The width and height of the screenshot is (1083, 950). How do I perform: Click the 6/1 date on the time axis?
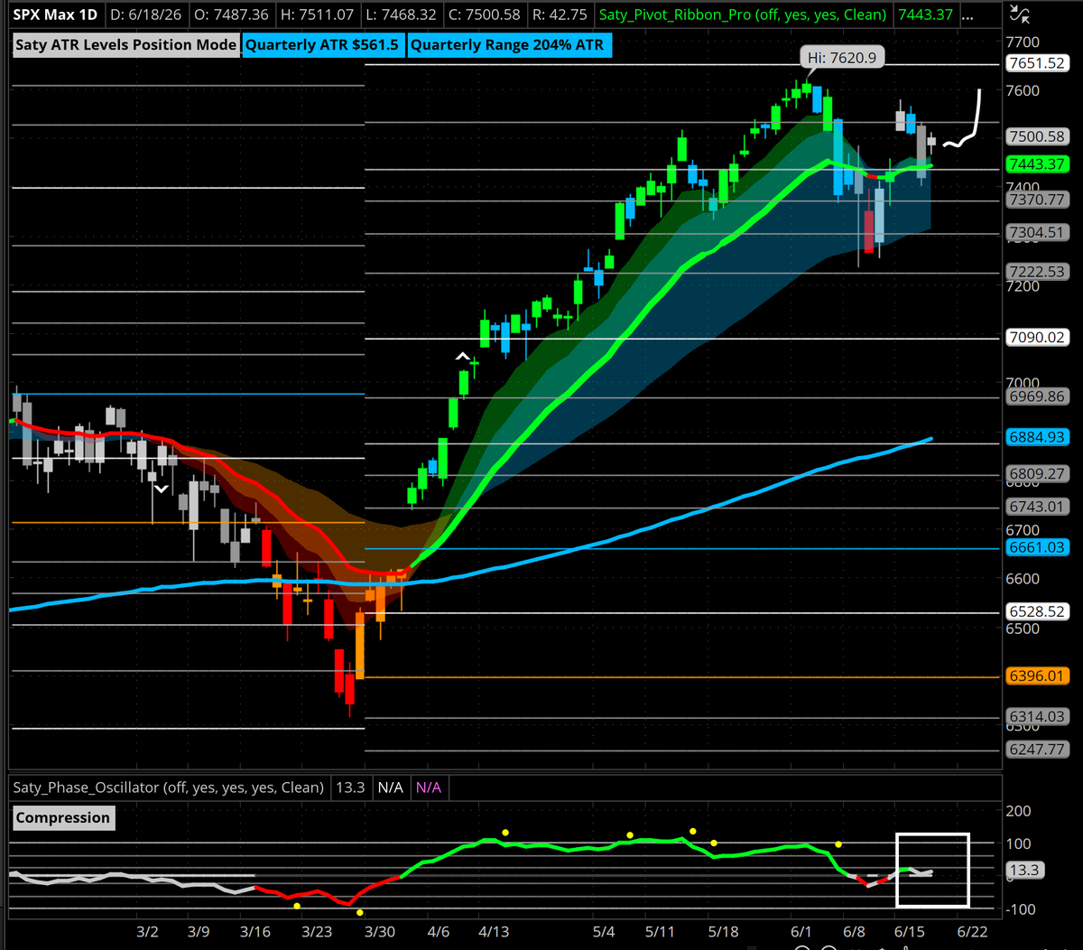click(x=801, y=931)
